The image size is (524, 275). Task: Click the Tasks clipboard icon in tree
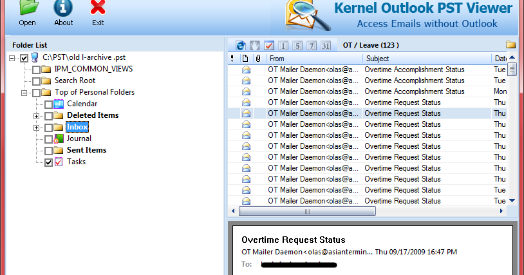pyautogui.click(x=59, y=162)
